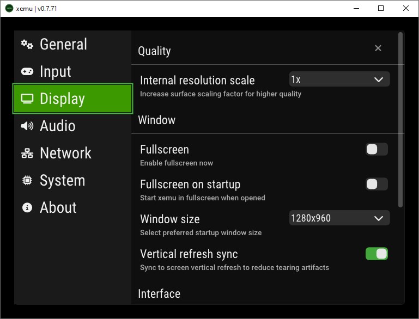Expand the Window size dropdown
Screen dimensions: 419x319
click(x=339, y=218)
